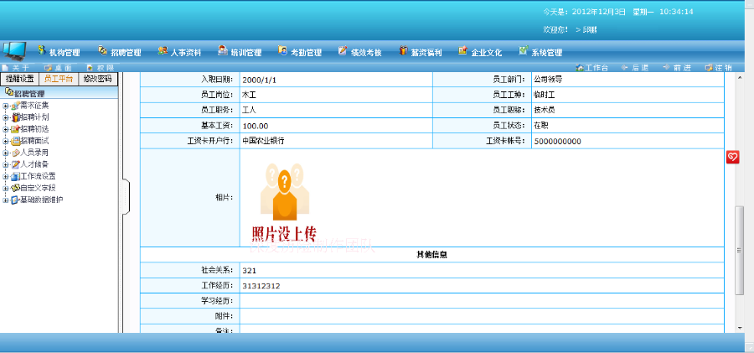Image resolution: width=754 pixels, height=353 pixels.
Task: Click the 注销 logout link
Action: 723,68
